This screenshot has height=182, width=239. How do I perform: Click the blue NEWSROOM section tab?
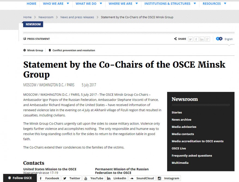pyautogui.click(x=33, y=24)
